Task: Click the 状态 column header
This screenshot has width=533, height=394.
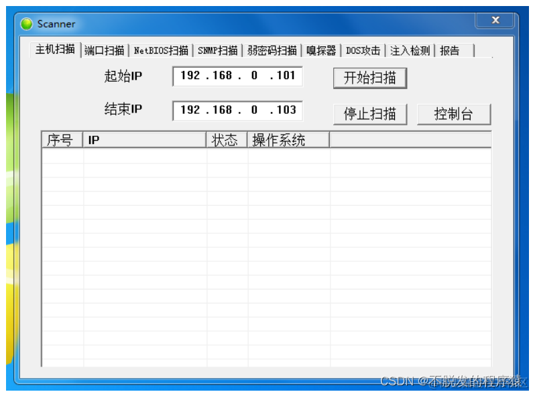Action: [x=227, y=140]
